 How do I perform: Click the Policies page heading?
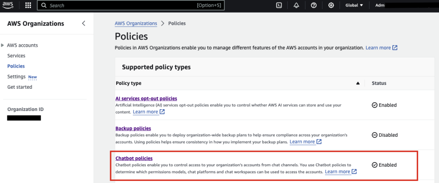pos(131,37)
